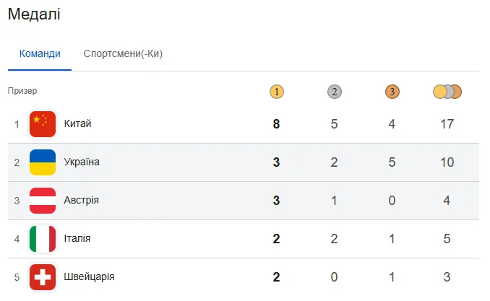The height and width of the screenshot is (301, 490).
Task: Click China's total medal count 17
Action: 447,124
